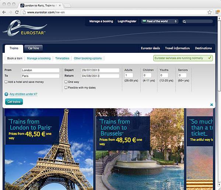This screenshot has width=221, height=190.
Task: Click the Youths count field
Action: tap(164, 75)
